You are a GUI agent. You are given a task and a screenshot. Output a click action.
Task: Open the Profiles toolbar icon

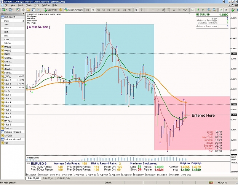click(x=10, y=10)
